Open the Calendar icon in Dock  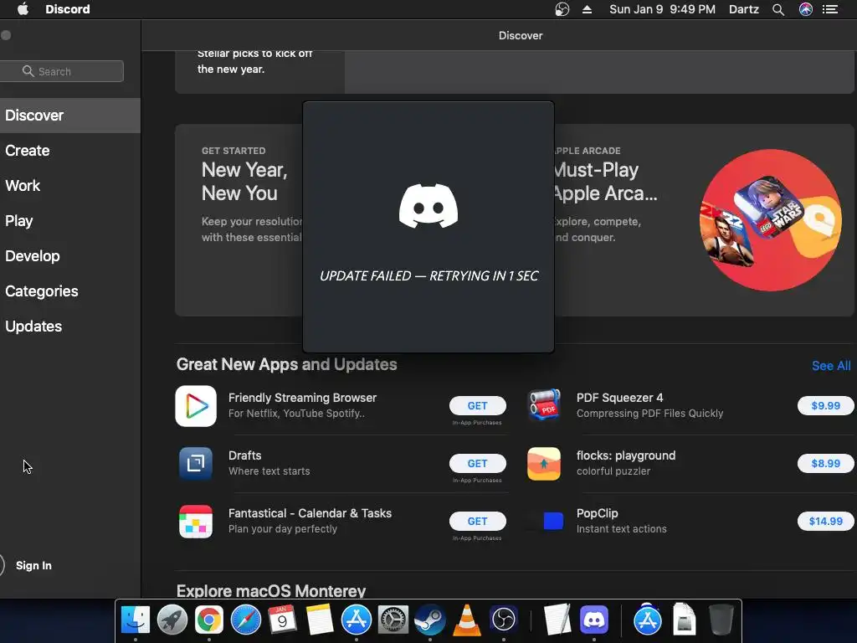tap(283, 620)
